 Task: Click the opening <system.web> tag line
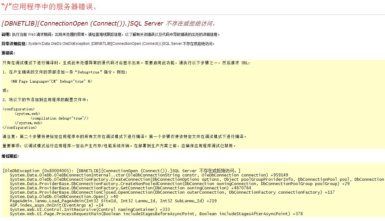click(x=27, y=113)
